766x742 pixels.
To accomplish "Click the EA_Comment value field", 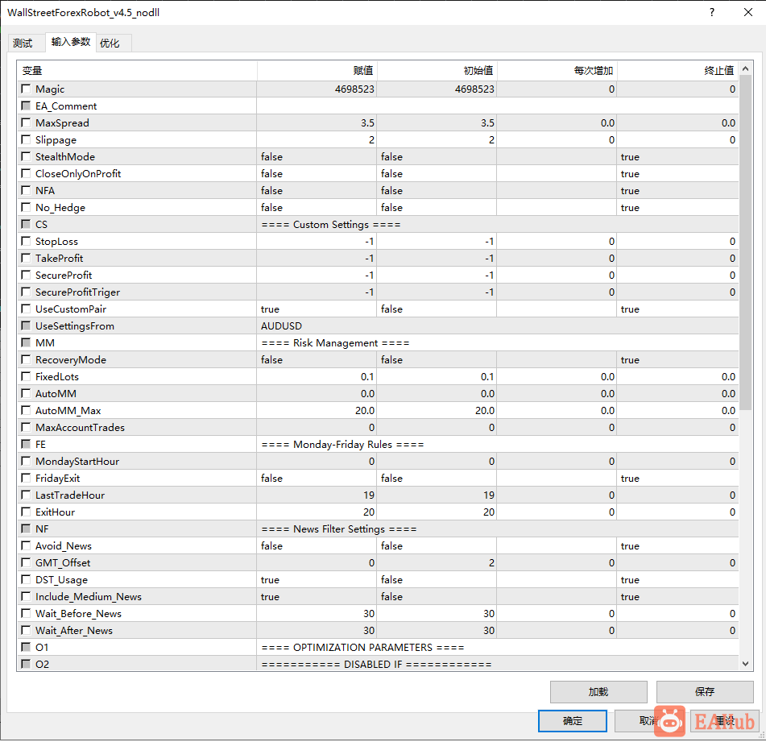I will tap(497, 106).
